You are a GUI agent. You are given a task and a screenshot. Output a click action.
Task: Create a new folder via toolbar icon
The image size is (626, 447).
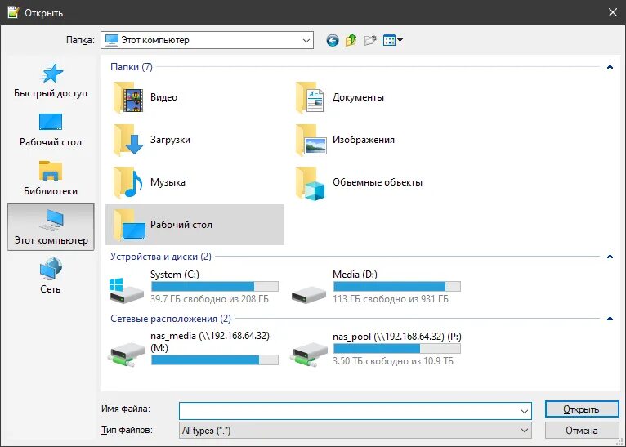pyautogui.click(x=370, y=40)
